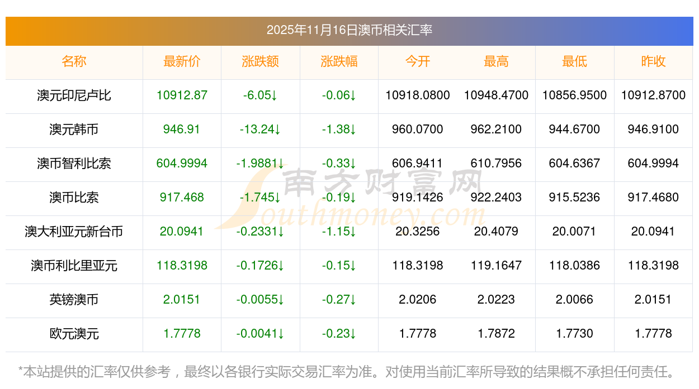Click high value 10948.4700
The width and height of the screenshot is (699, 389).
click(496, 95)
